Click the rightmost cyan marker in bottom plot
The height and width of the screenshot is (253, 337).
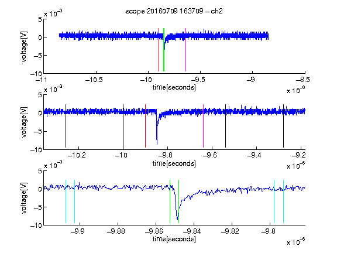[284, 201]
